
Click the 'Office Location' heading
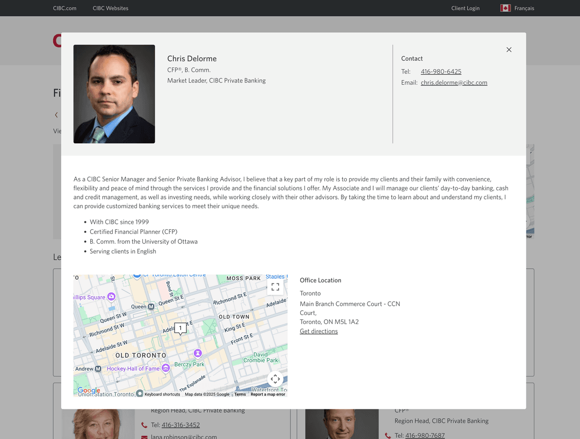320,281
